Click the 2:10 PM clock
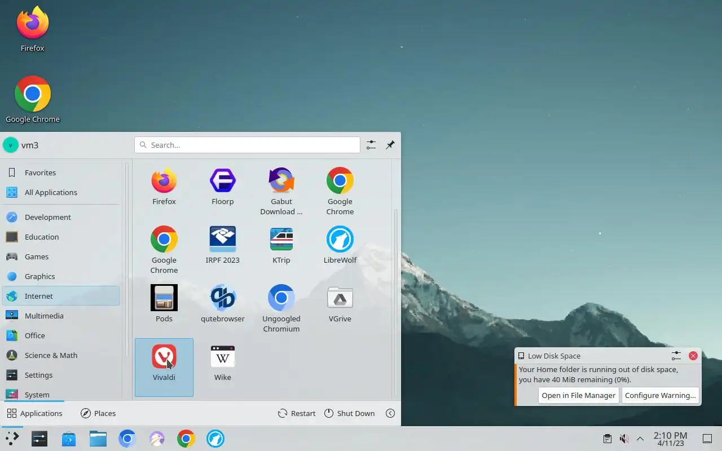 click(670, 439)
